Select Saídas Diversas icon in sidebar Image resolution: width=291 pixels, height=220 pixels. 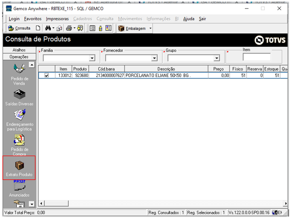[19, 94]
